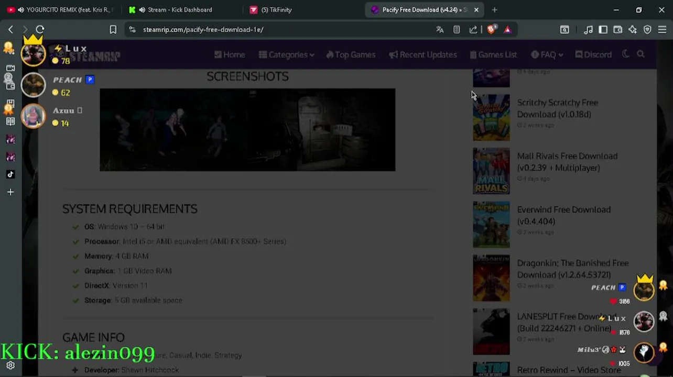
Task: Click the OS: Windows 10 – 64 bit line
Action: 124,227
